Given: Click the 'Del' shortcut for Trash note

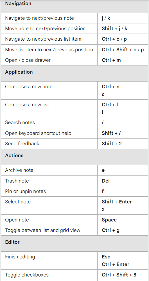Looking at the screenshot, I should click(106, 181).
